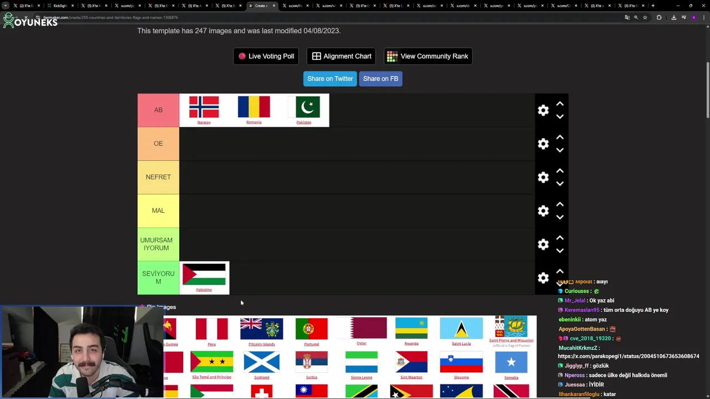Image resolution: width=710 pixels, height=399 pixels.
Task: Click Share on FB button
Action: pos(381,79)
